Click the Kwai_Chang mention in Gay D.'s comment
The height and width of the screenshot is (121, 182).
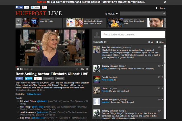click(x=107, y=80)
